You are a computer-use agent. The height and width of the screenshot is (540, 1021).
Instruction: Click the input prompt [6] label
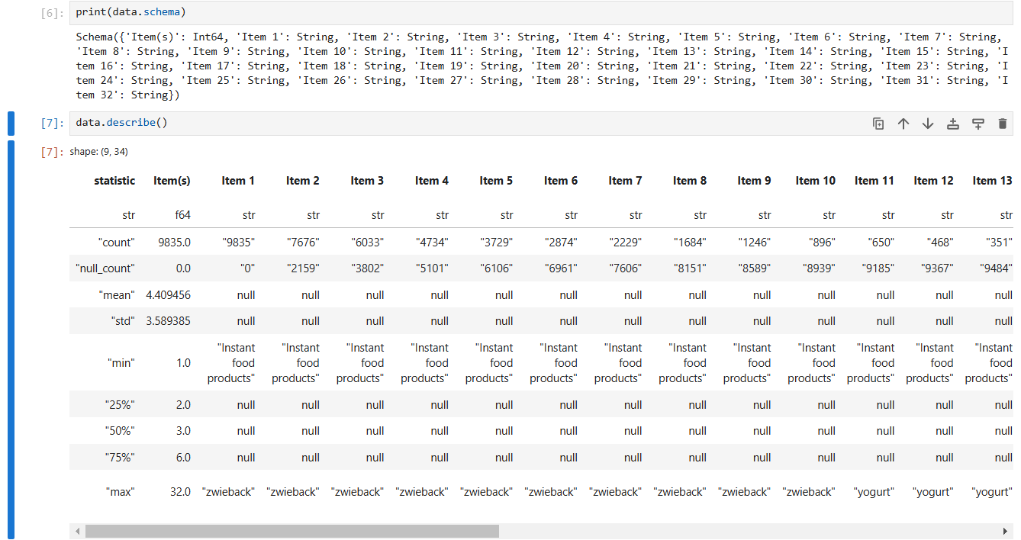[52, 13]
